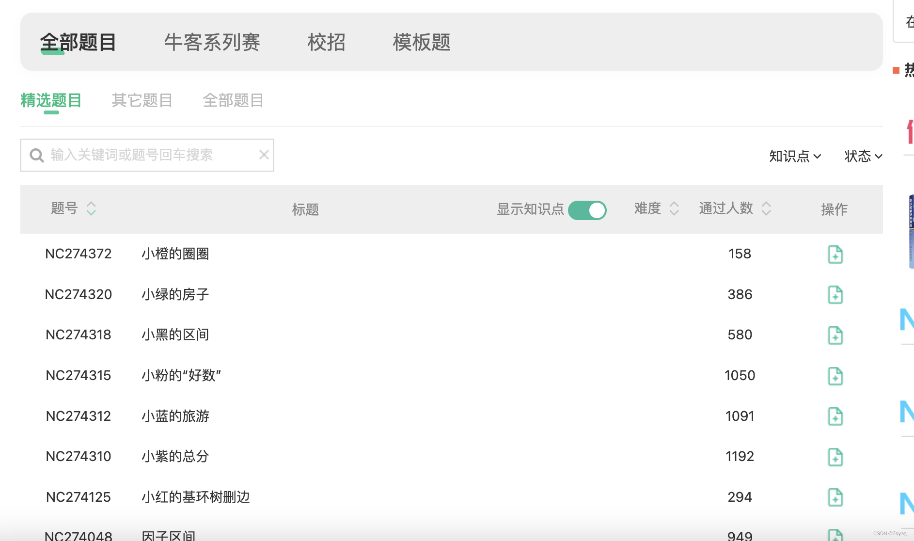Screen dimensions: 914x541
Task: Open the 状态 filter dropdown
Action: pos(863,156)
